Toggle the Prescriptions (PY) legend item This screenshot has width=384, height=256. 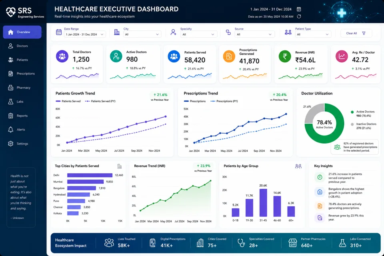click(224, 101)
